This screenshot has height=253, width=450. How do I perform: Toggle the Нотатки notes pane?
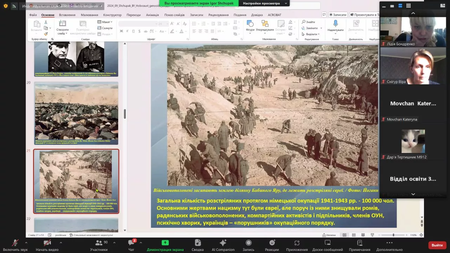tap(328, 235)
